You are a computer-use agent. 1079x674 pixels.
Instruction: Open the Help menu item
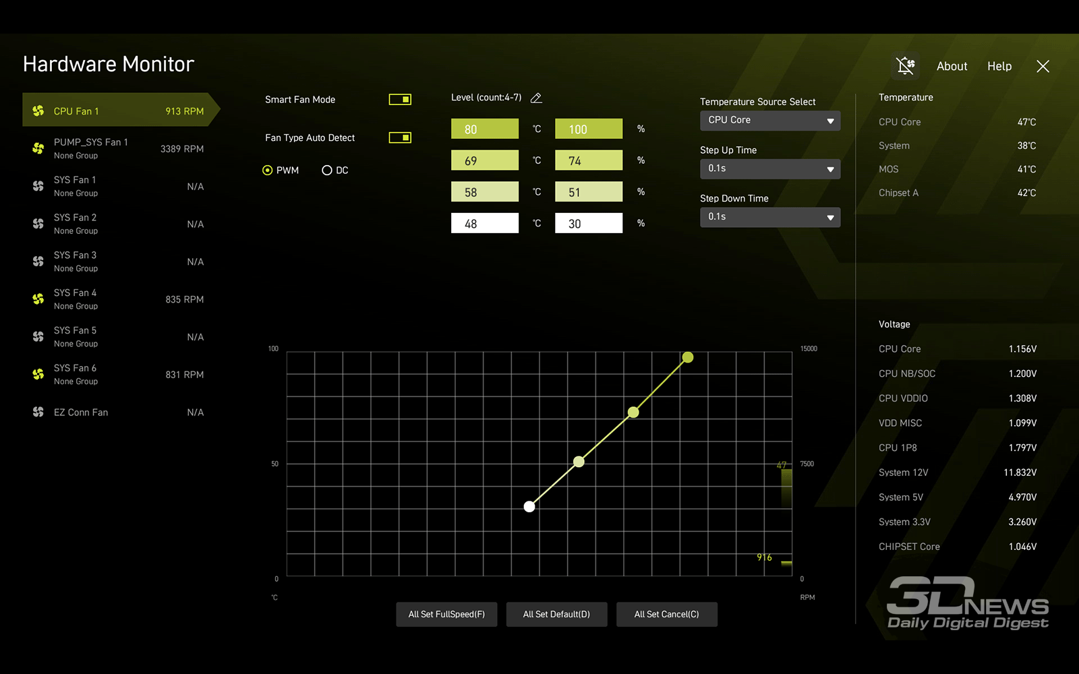[x=999, y=66]
